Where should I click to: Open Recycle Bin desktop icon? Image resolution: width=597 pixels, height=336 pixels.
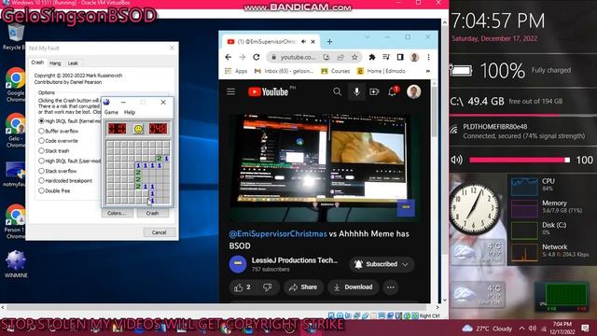15,36
